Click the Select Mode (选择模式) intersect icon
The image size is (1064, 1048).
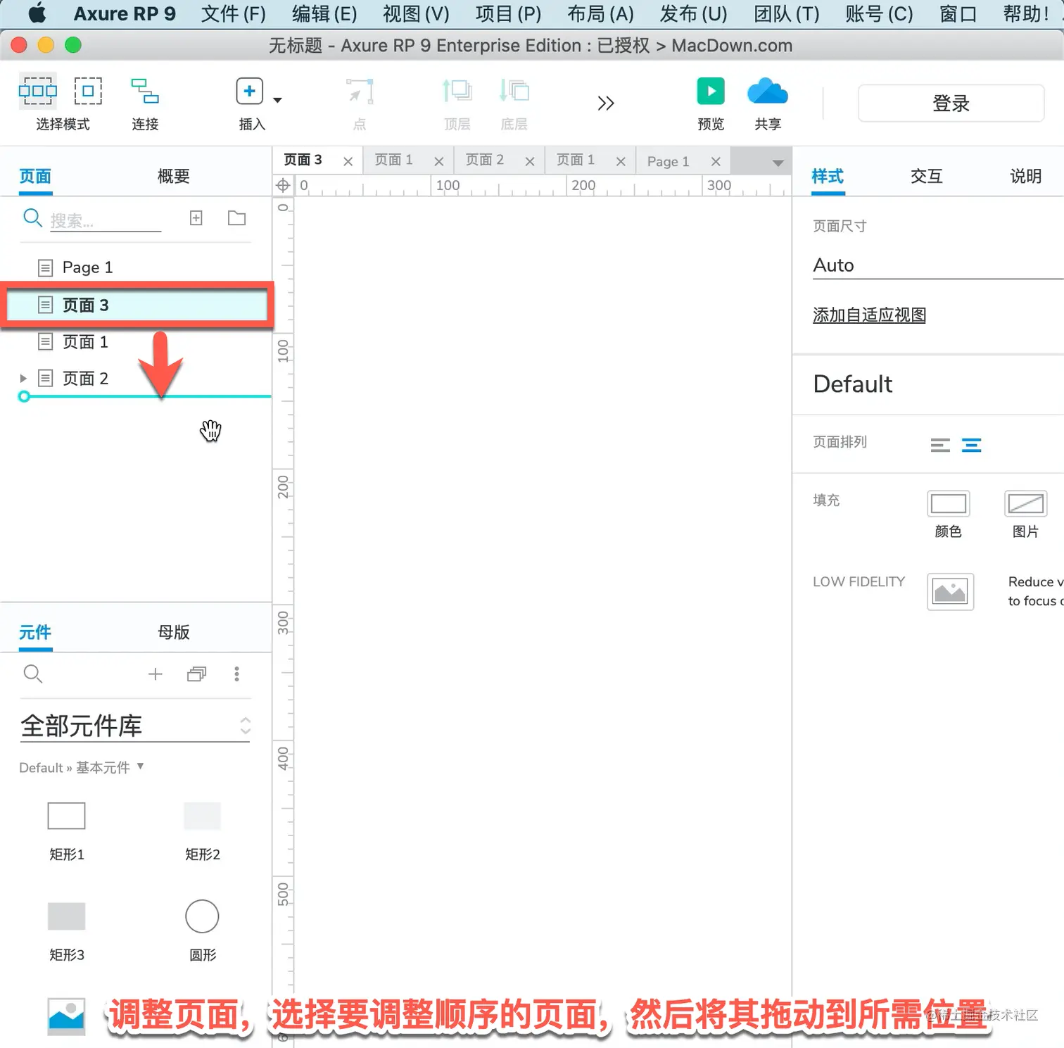pyautogui.click(x=38, y=91)
